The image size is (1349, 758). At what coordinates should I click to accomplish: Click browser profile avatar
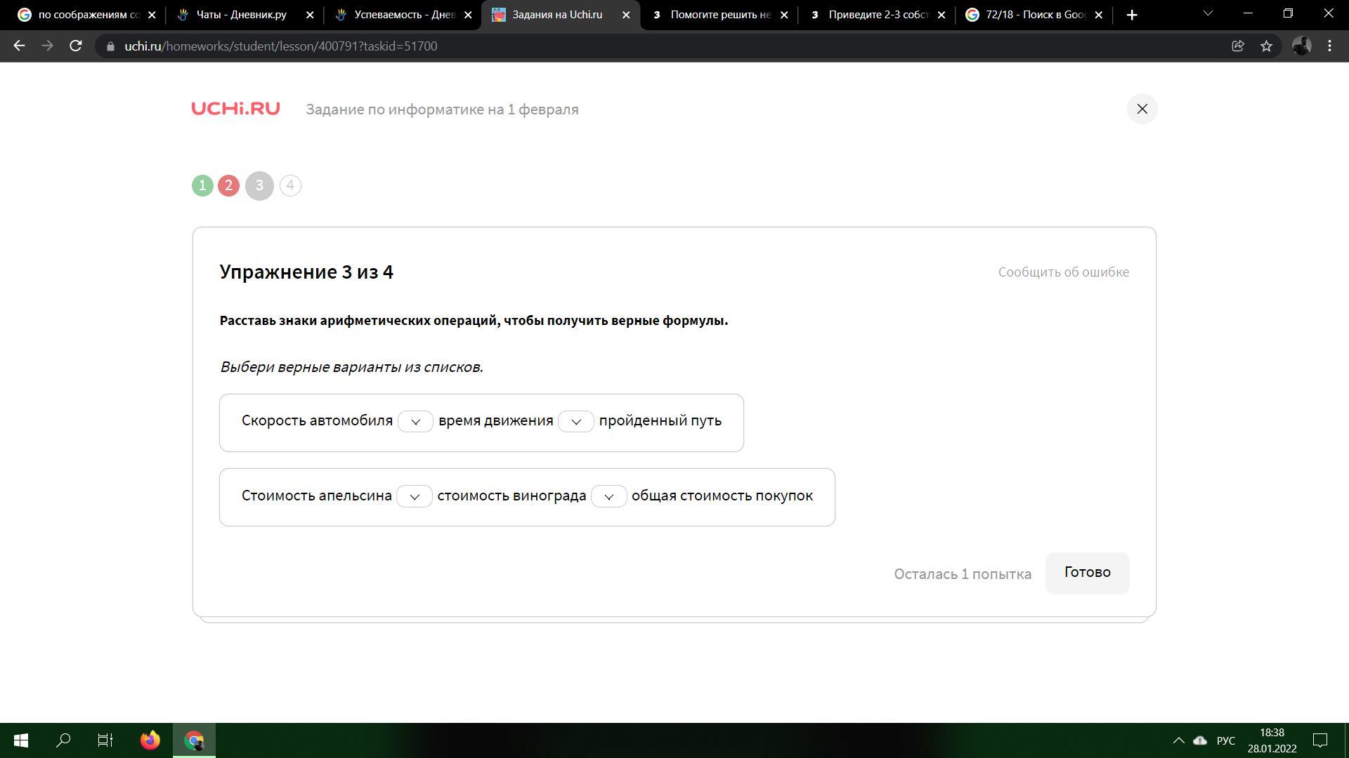[1301, 46]
